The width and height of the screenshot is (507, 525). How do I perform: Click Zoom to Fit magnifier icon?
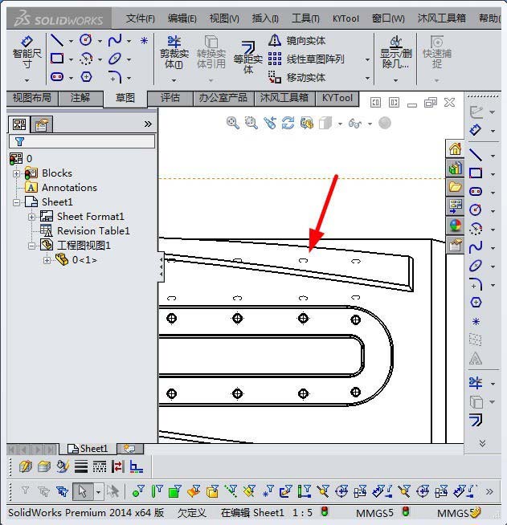point(232,123)
